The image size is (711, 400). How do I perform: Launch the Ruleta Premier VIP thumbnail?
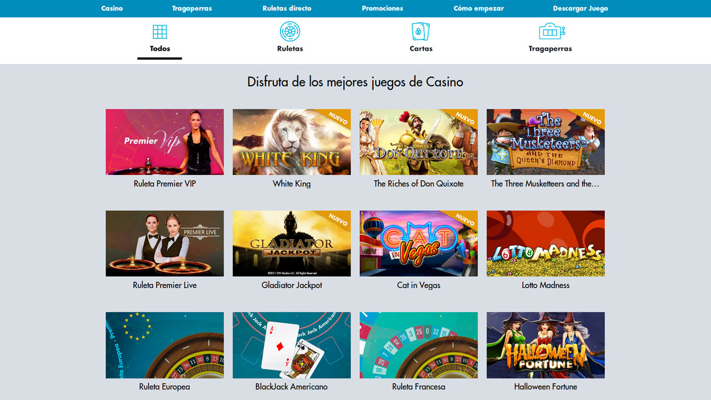pos(164,142)
